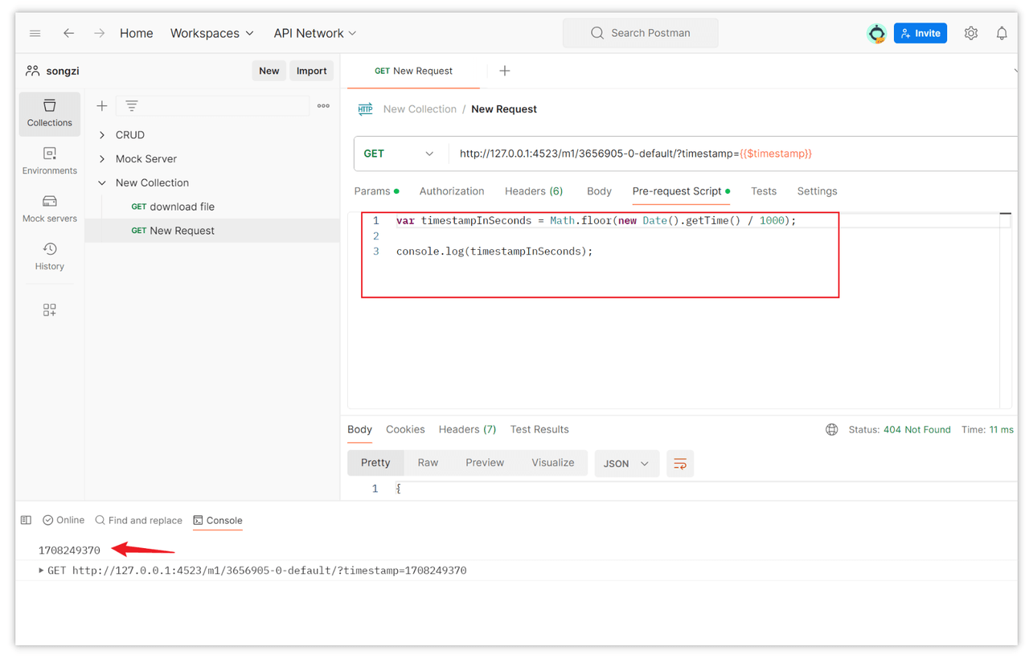Open the GET method dropdown
This screenshot has height=659, width=1029.
pos(399,153)
